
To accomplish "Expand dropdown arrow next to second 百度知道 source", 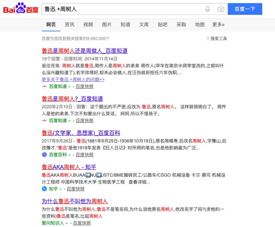I will point(70,121).
